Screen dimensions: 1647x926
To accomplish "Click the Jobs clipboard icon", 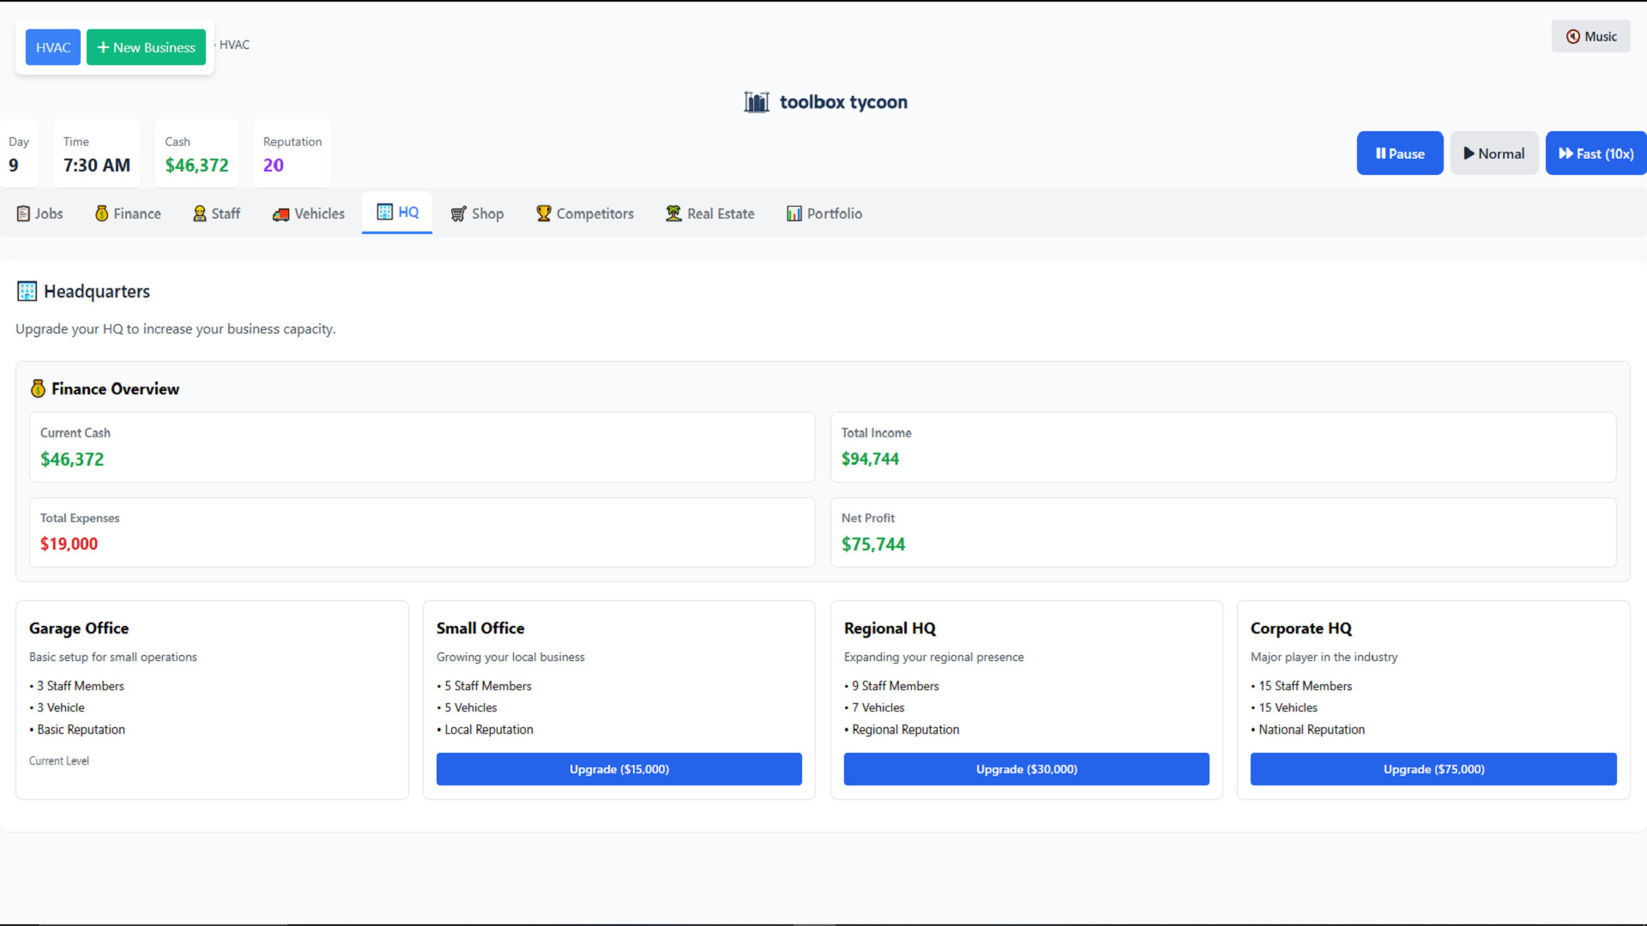I will (23, 213).
